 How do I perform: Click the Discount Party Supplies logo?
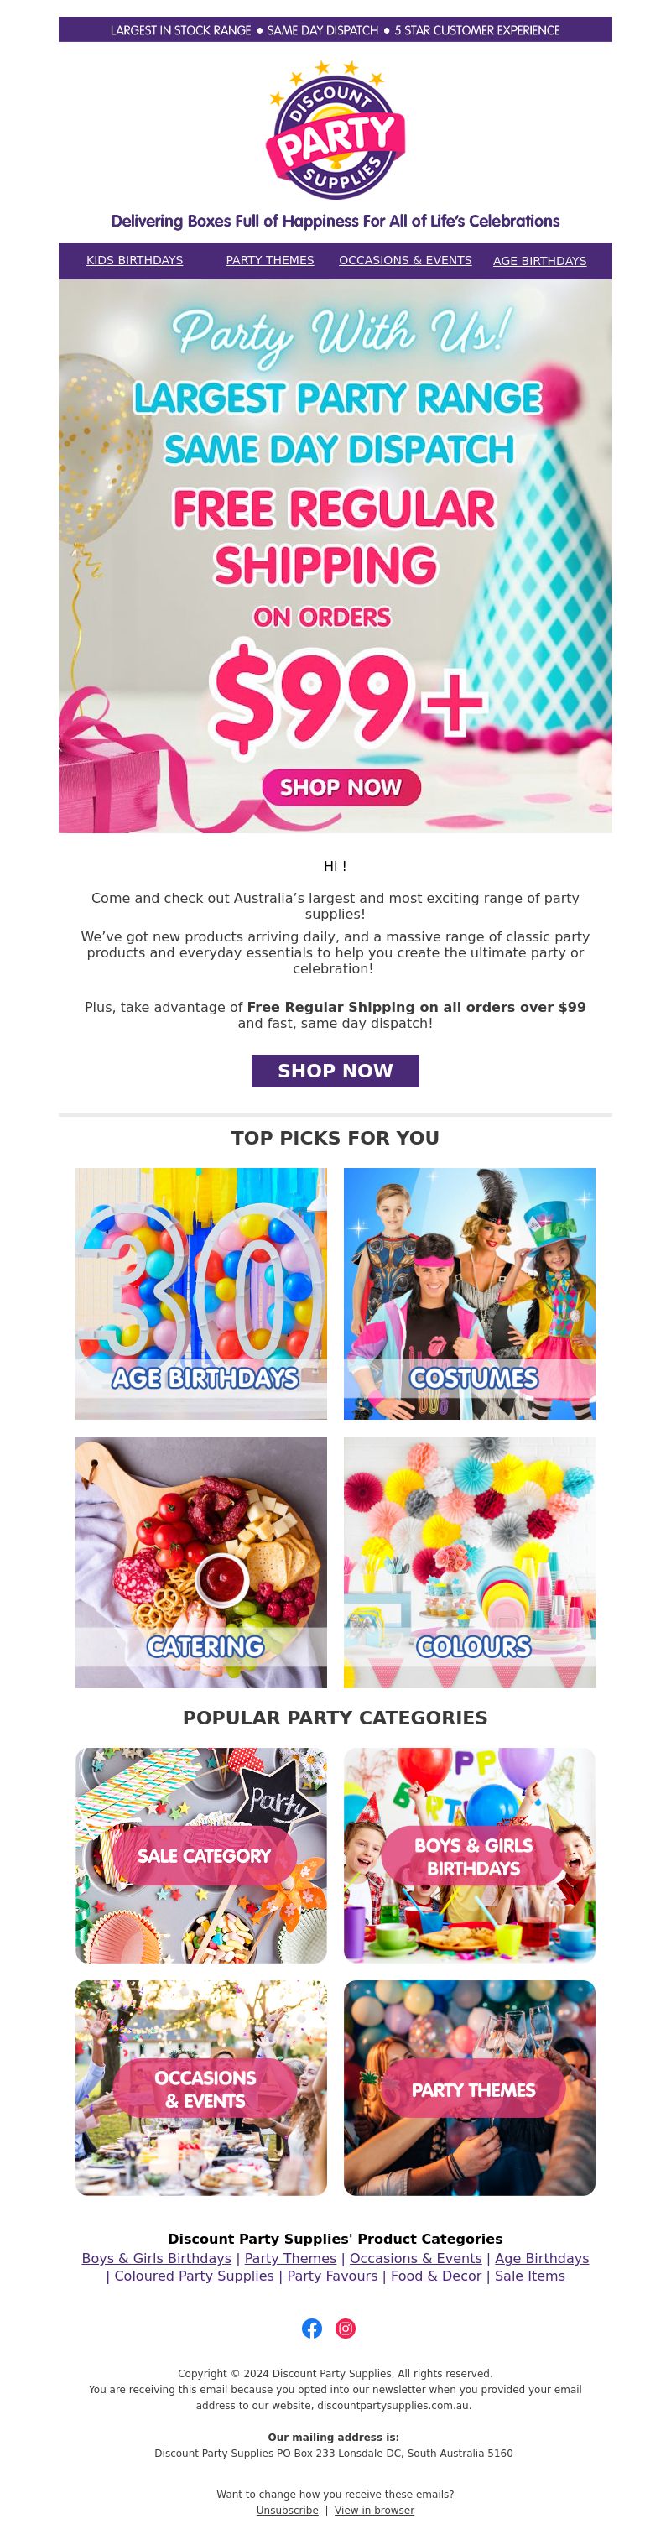pos(335,129)
